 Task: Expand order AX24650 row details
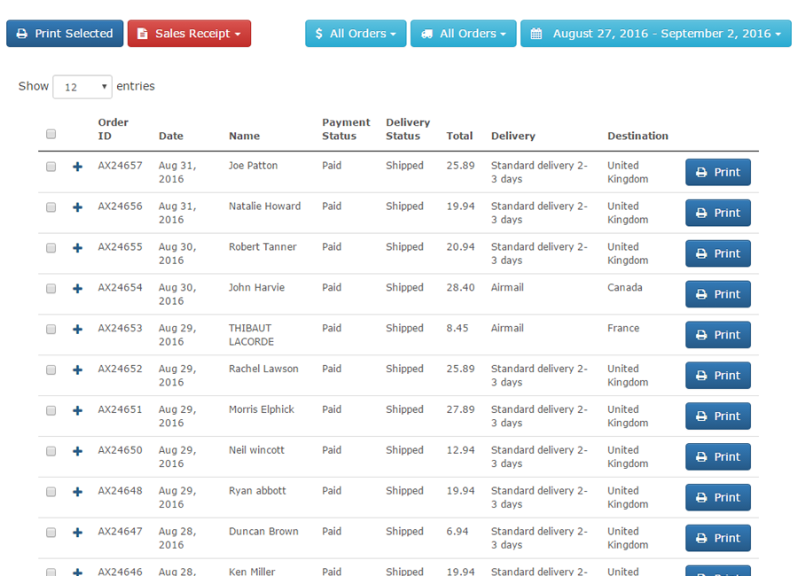click(x=77, y=451)
